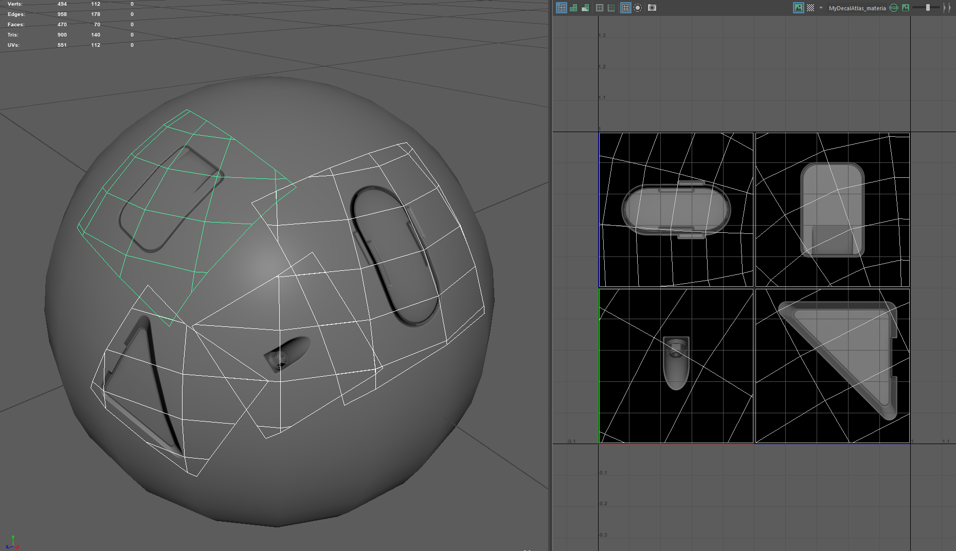Click the icon left of the grid toggle

(611, 8)
